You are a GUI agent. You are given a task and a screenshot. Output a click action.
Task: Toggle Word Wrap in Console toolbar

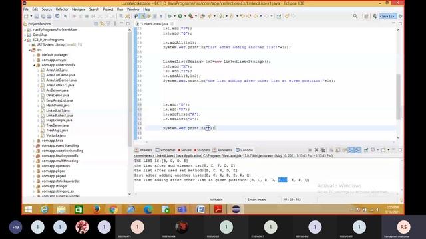[x=345, y=150]
